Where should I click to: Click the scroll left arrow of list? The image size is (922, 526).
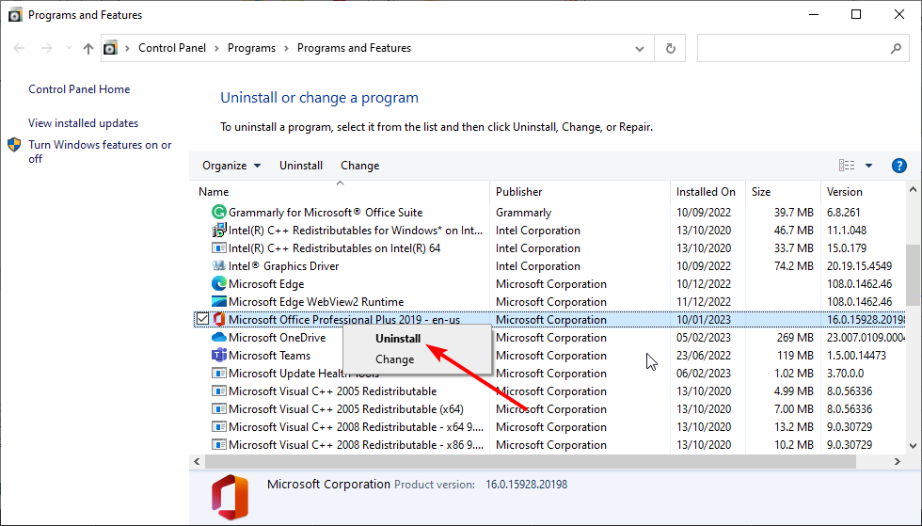tap(197, 462)
